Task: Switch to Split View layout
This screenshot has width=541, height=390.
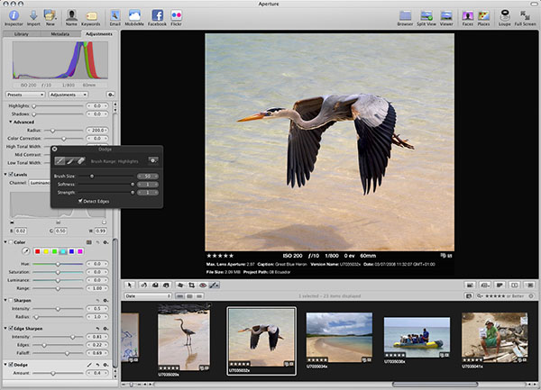Action: [x=425, y=14]
